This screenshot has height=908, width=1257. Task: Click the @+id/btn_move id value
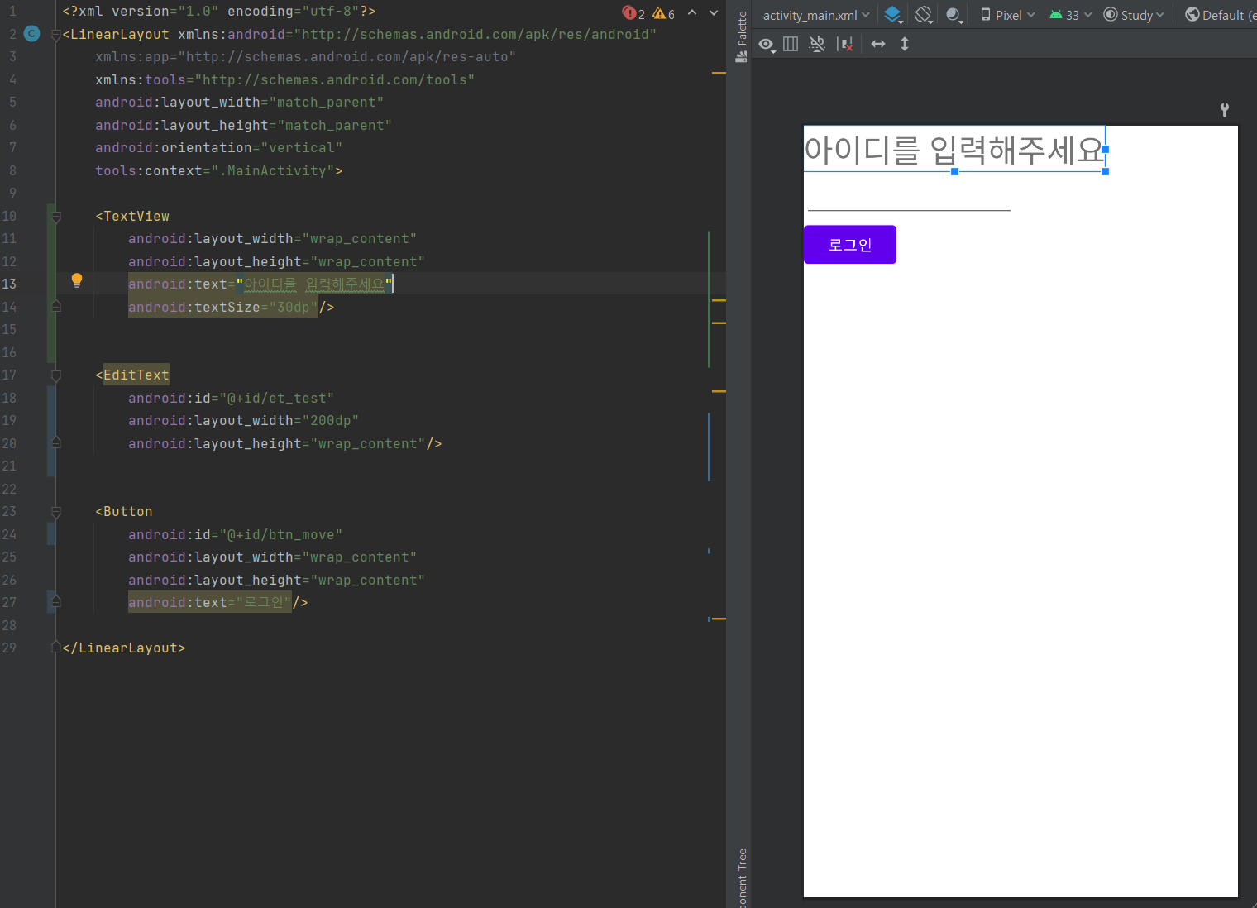[280, 534]
